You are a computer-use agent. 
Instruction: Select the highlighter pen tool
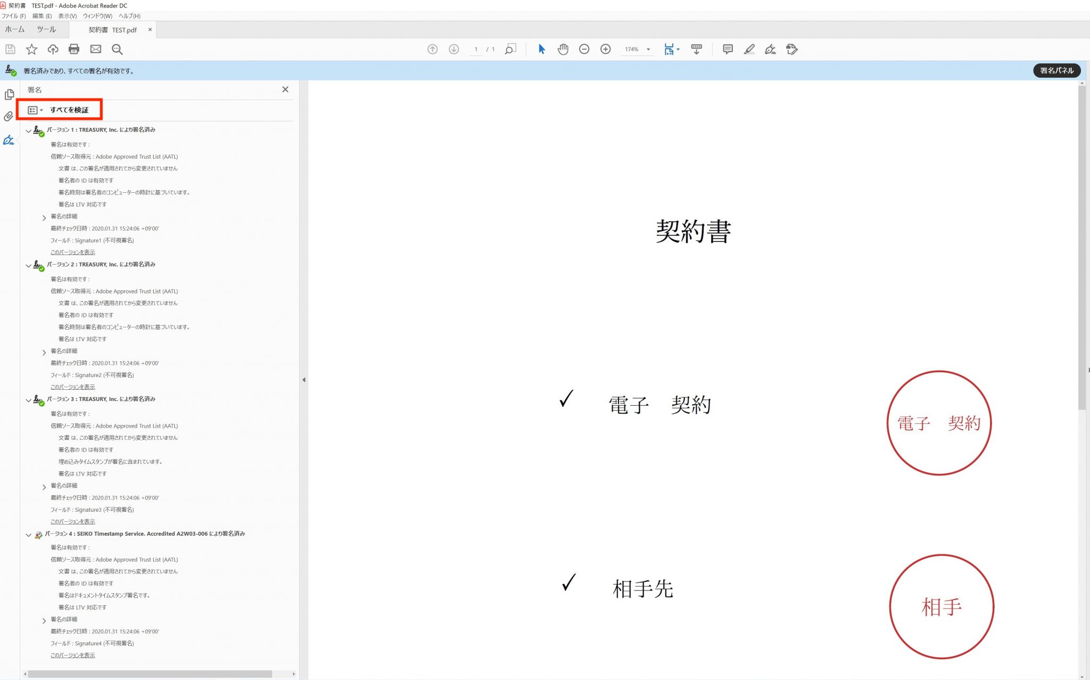click(x=749, y=49)
